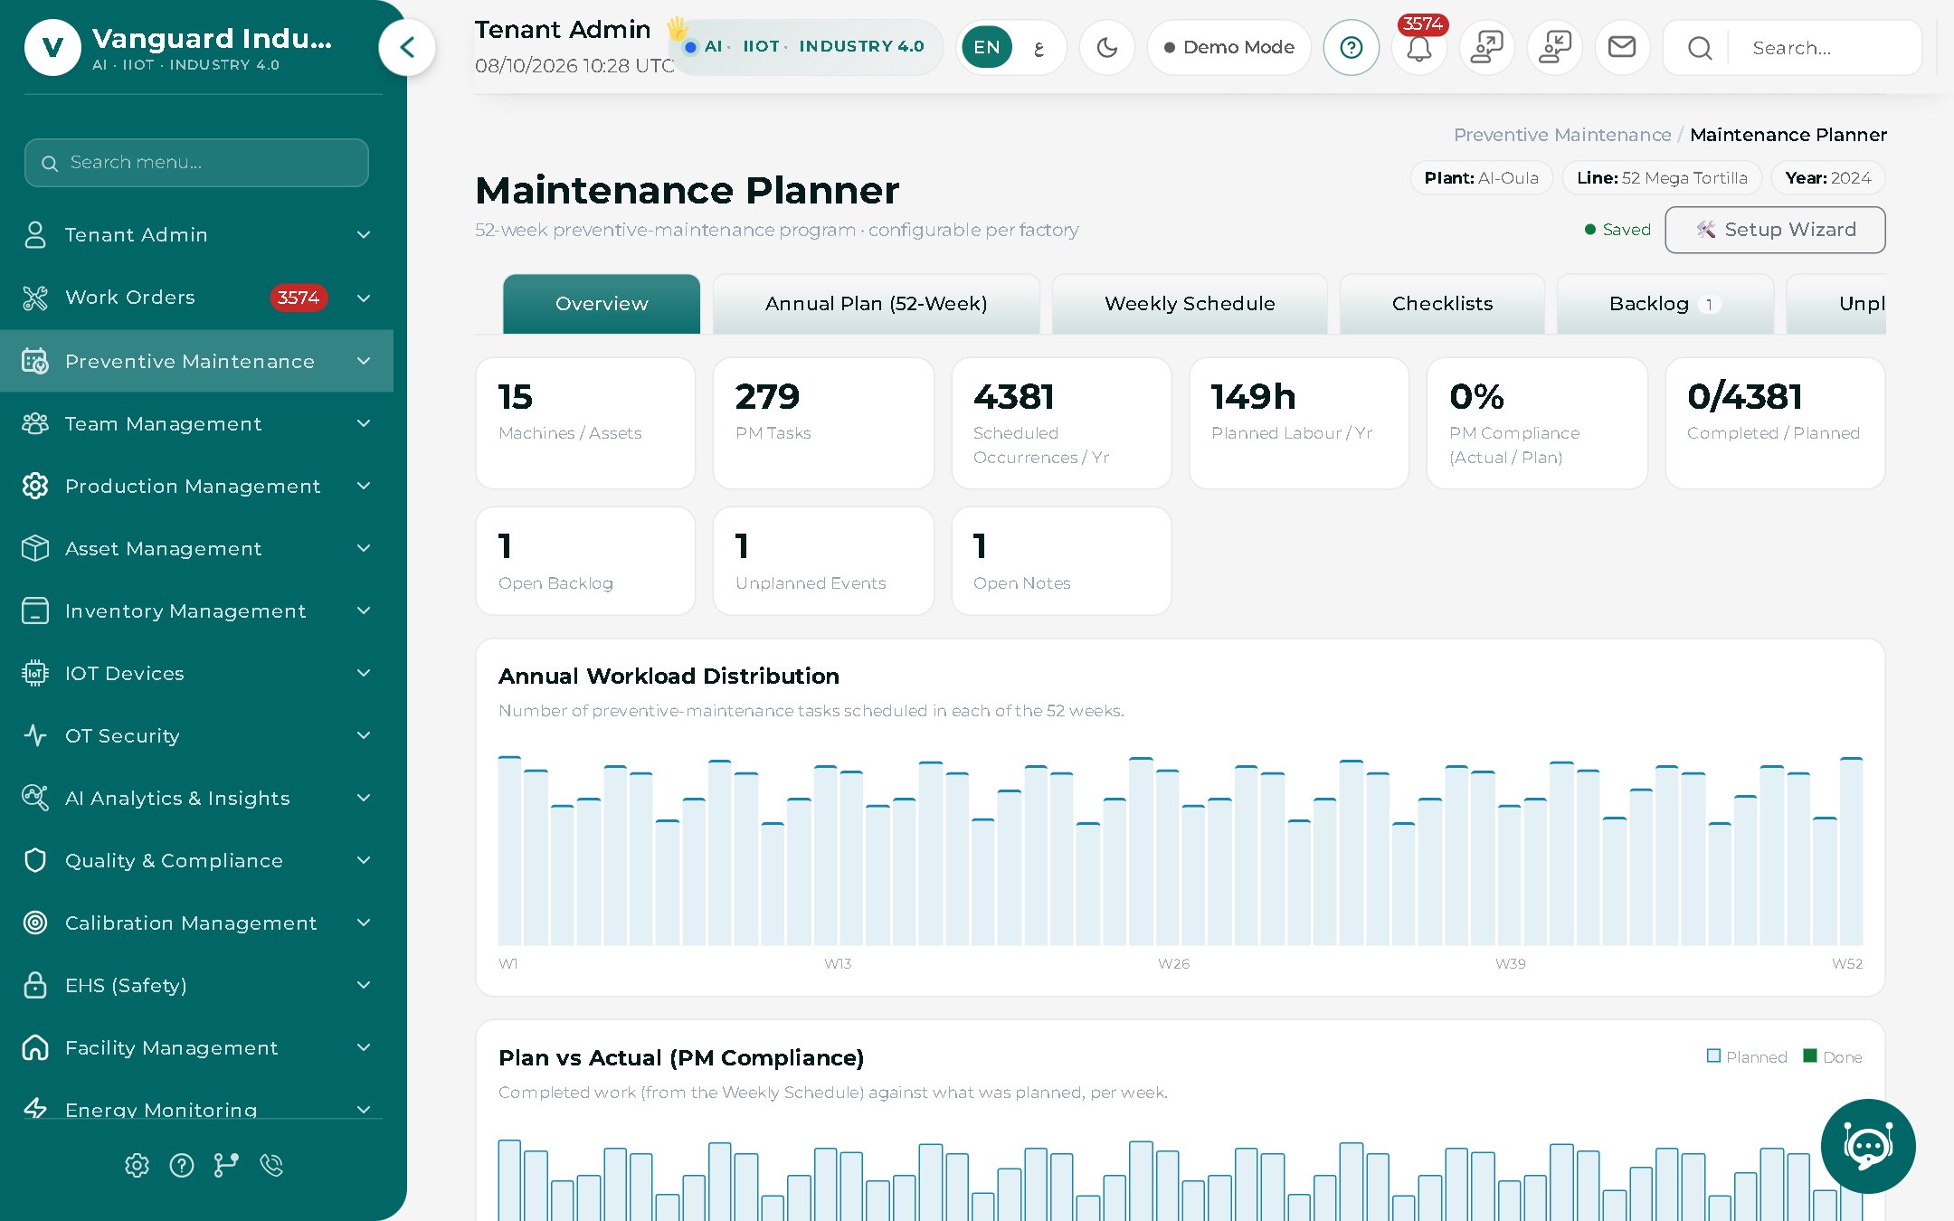
Task: Launch the Setup Wizard button
Action: point(1775,230)
